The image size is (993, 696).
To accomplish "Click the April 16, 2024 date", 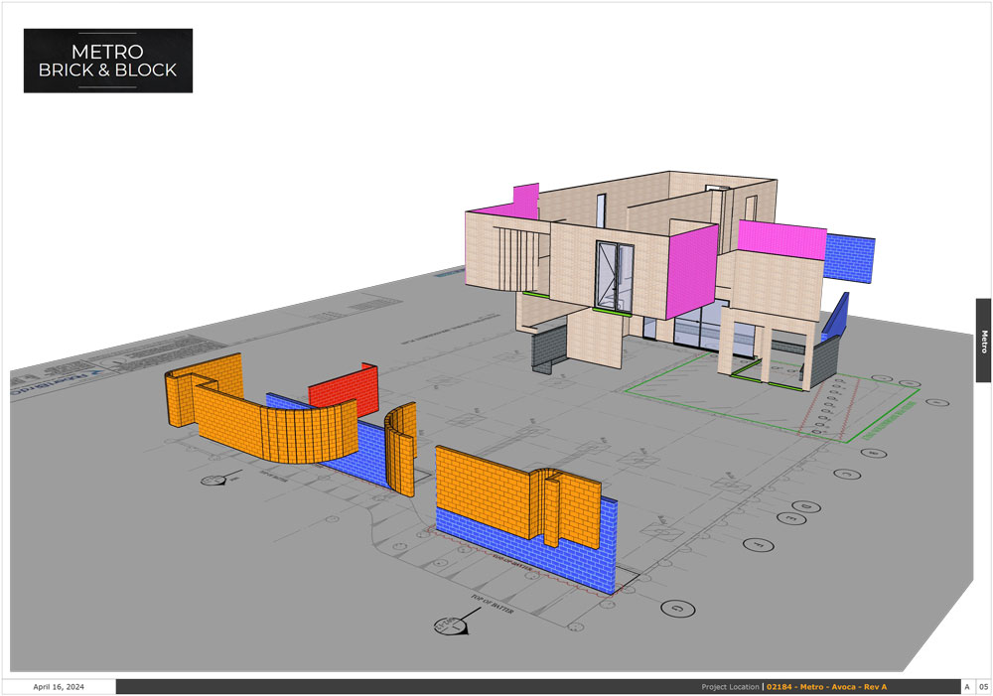I will [x=59, y=686].
